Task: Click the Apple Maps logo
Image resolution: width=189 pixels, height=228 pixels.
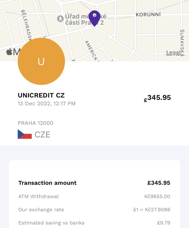Action: pyautogui.click(x=14, y=52)
